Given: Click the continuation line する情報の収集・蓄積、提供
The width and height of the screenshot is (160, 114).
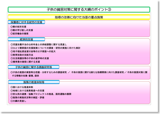Looking at the screenshot, I should (25, 76).
